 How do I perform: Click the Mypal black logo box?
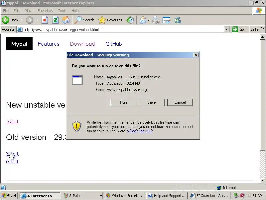tap(19, 44)
